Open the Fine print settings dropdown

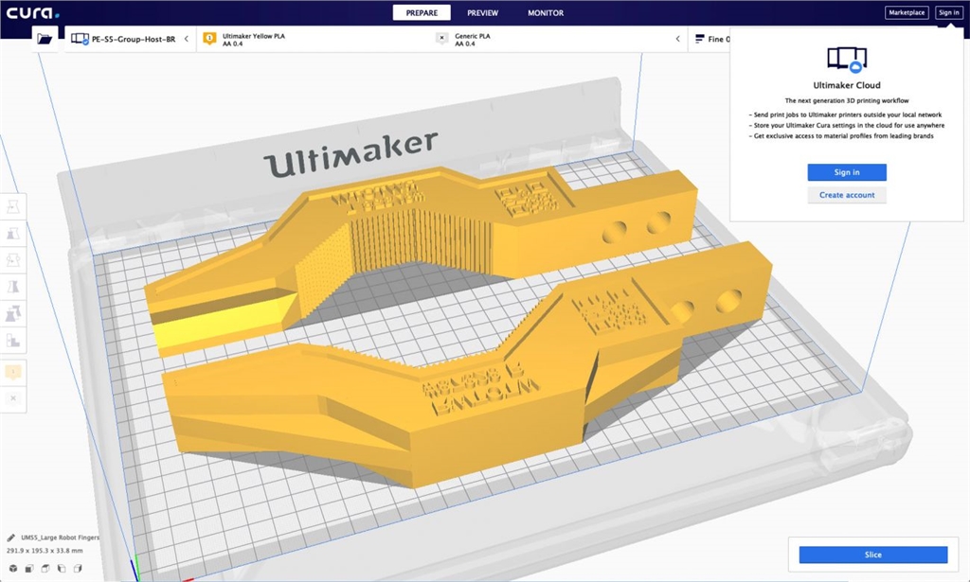click(x=712, y=39)
